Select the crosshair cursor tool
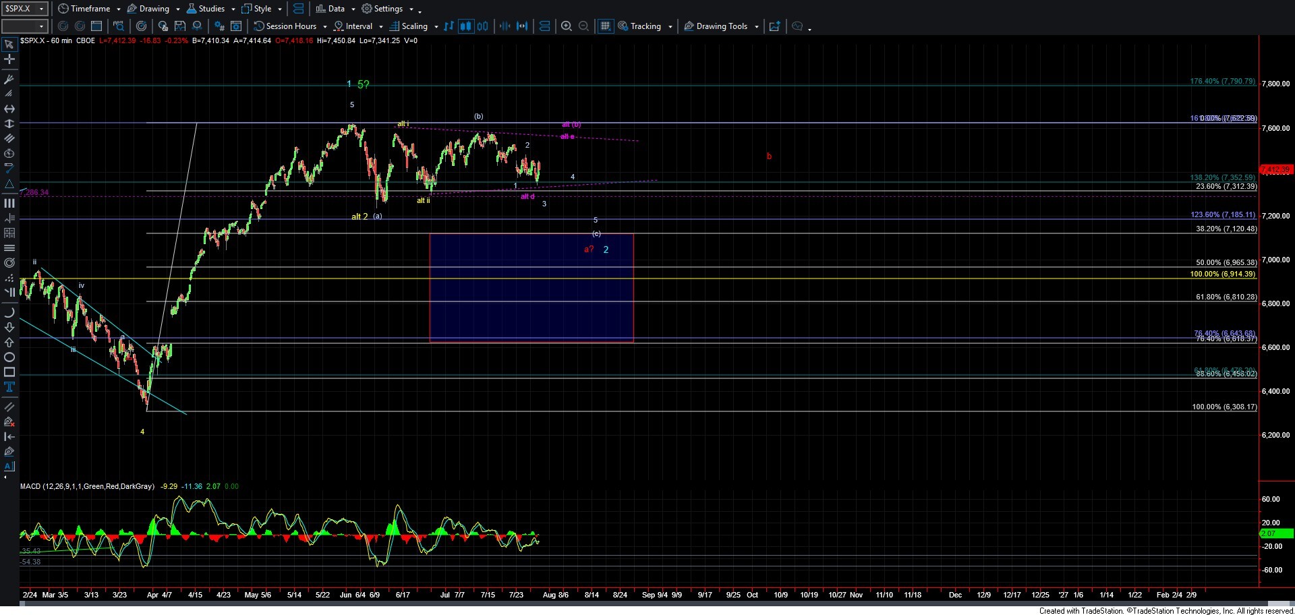 tap(9, 59)
